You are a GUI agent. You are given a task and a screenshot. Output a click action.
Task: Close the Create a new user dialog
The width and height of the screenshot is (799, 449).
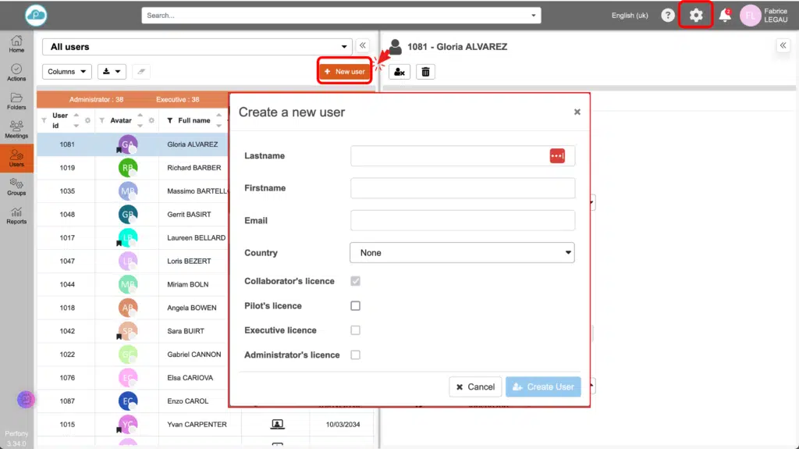(x=577, y=112)
